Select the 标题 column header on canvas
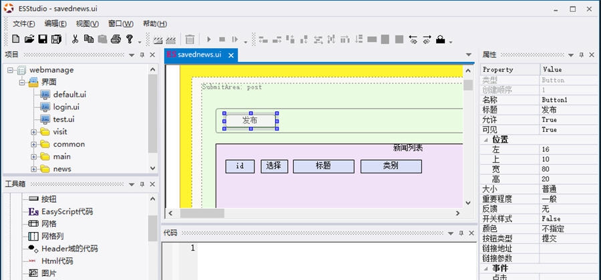This screenshot has width=601, height=280. 323,167
